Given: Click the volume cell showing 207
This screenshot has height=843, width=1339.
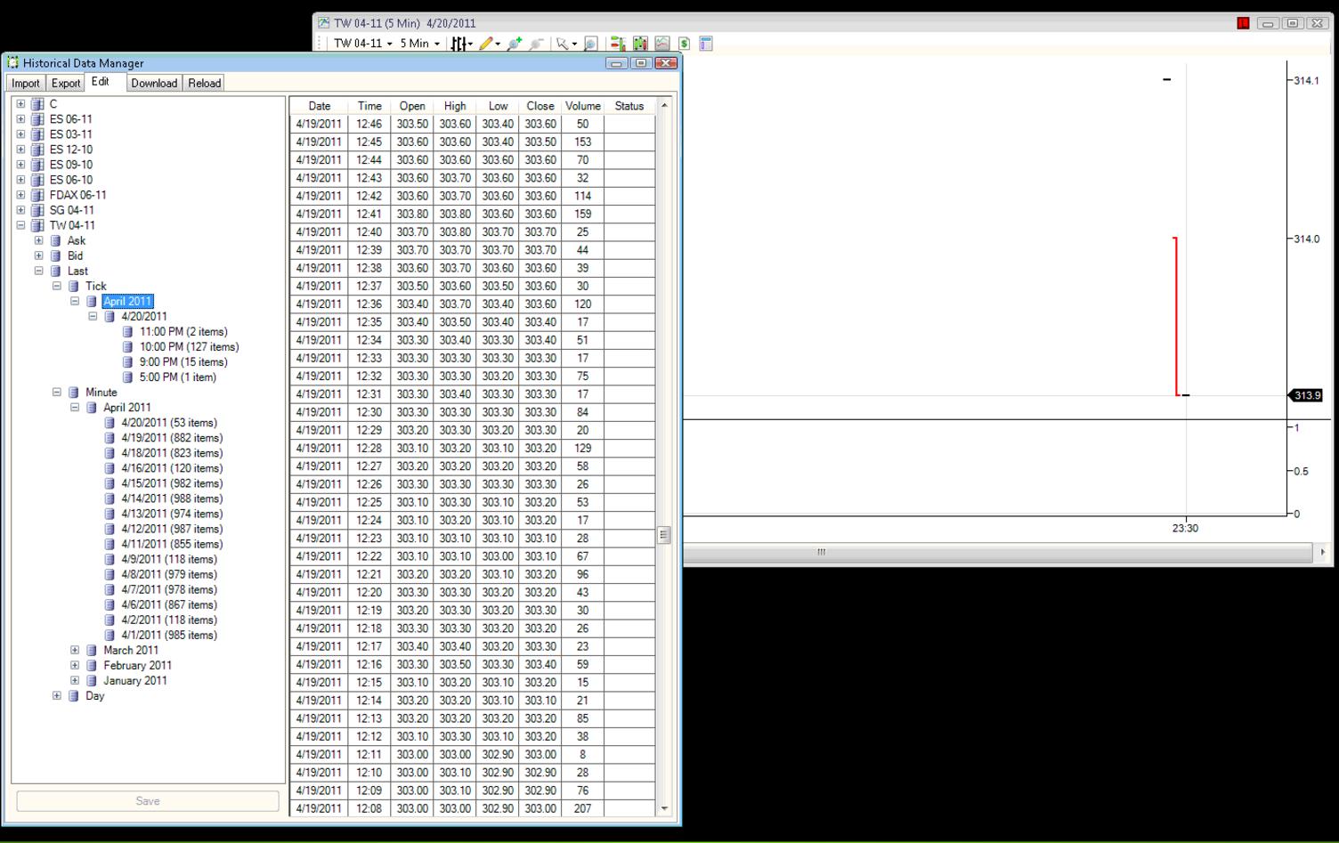Looking at the screenshot, I should coord(582,808).
